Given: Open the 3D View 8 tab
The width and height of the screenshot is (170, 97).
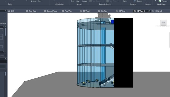Looking at the screenshot, I should [158, 11].
